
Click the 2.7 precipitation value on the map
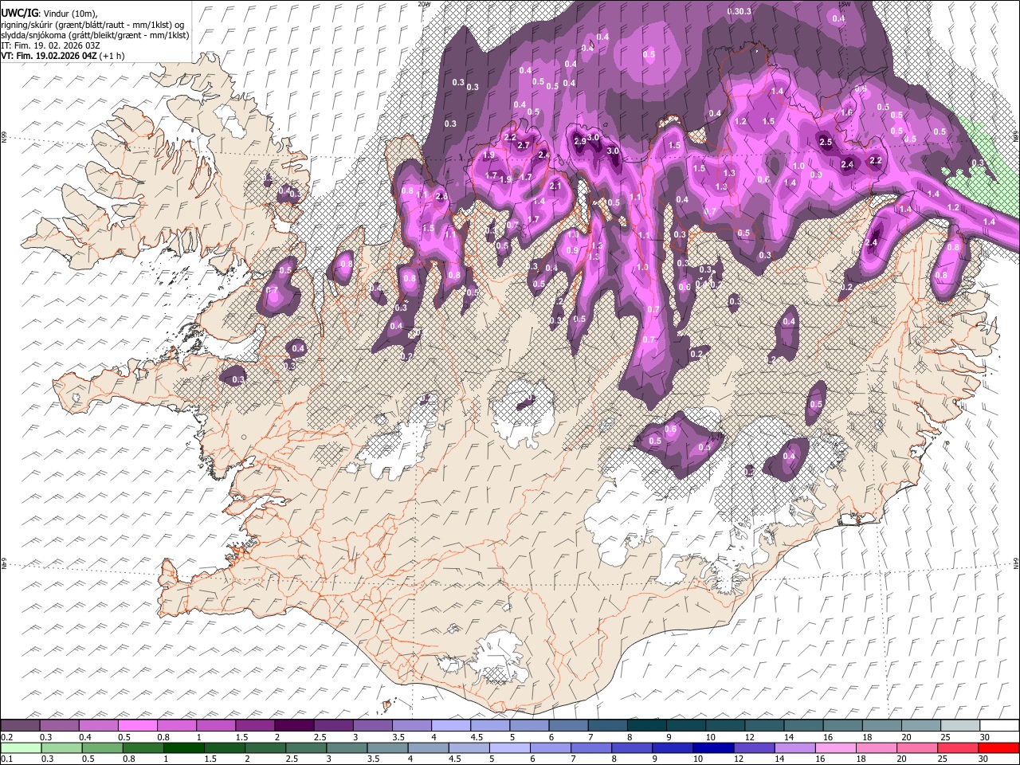click(x=524, y=146)
